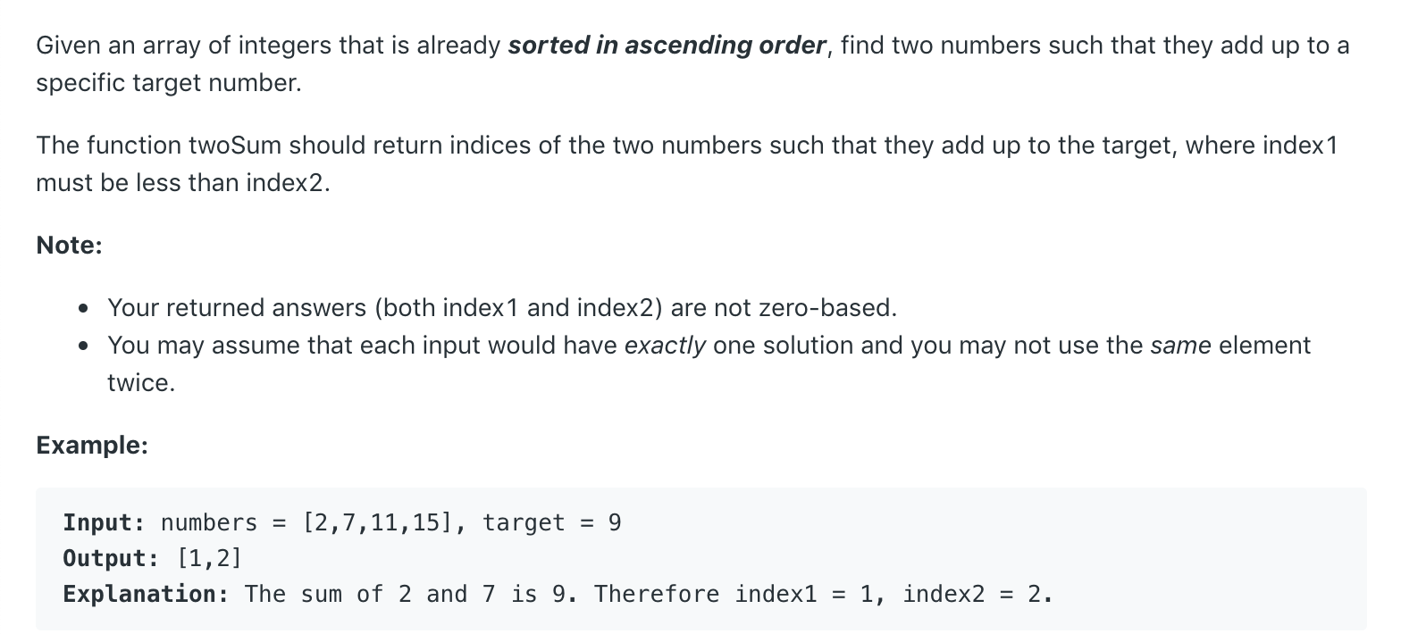Click the bold "sorted in ascending order" phrase
The image size is (1401, 634).
[667, 46]
